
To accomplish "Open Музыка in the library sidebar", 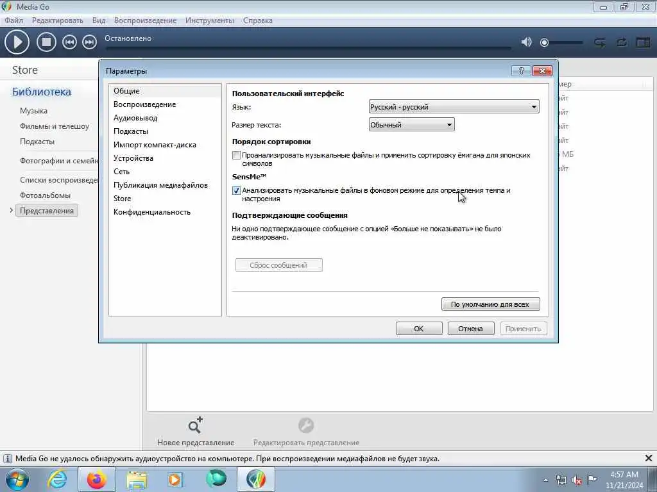I will 33,111.
